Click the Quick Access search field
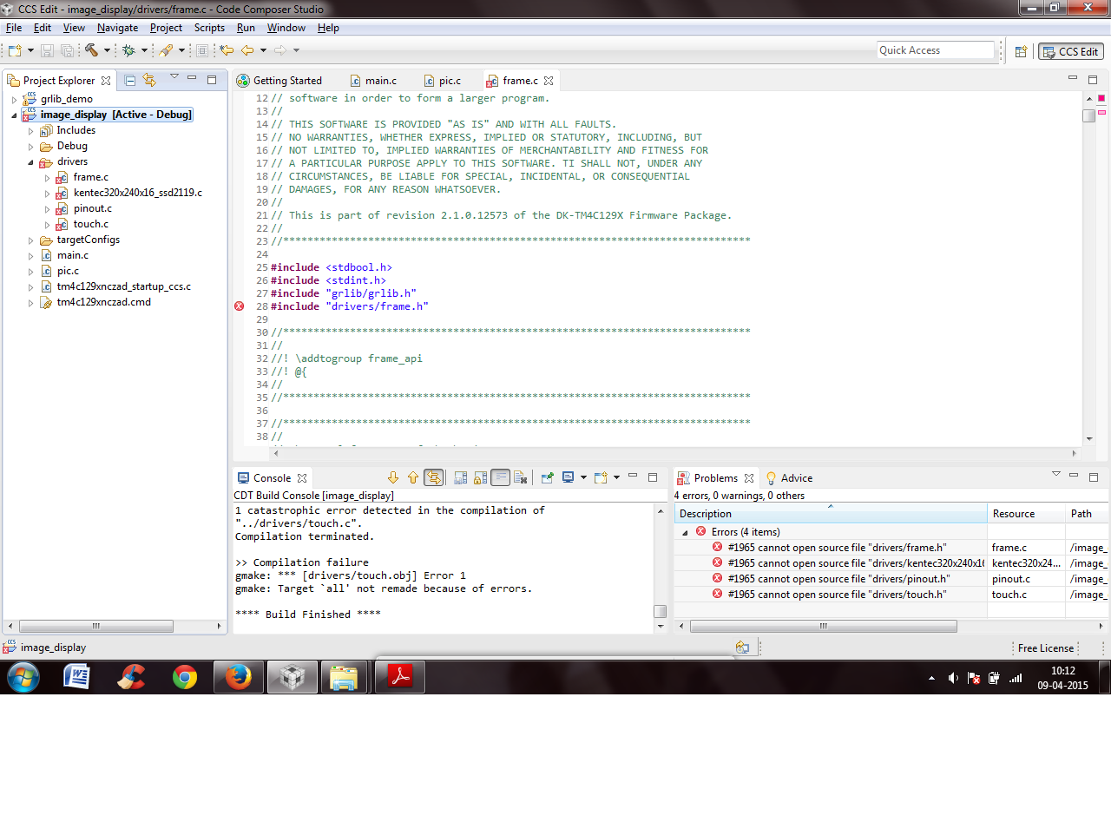Image resolution: width=1111 pixels, height=835 pixels. (x=934, y=50)
